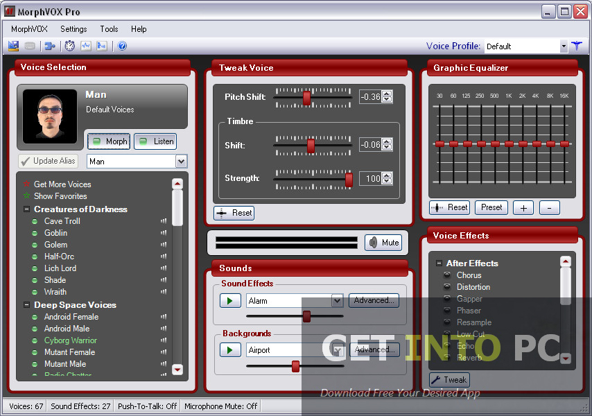Click the Tweak button under Voice Effects
This screenshot has width=592, height=416.
(450, 380)
